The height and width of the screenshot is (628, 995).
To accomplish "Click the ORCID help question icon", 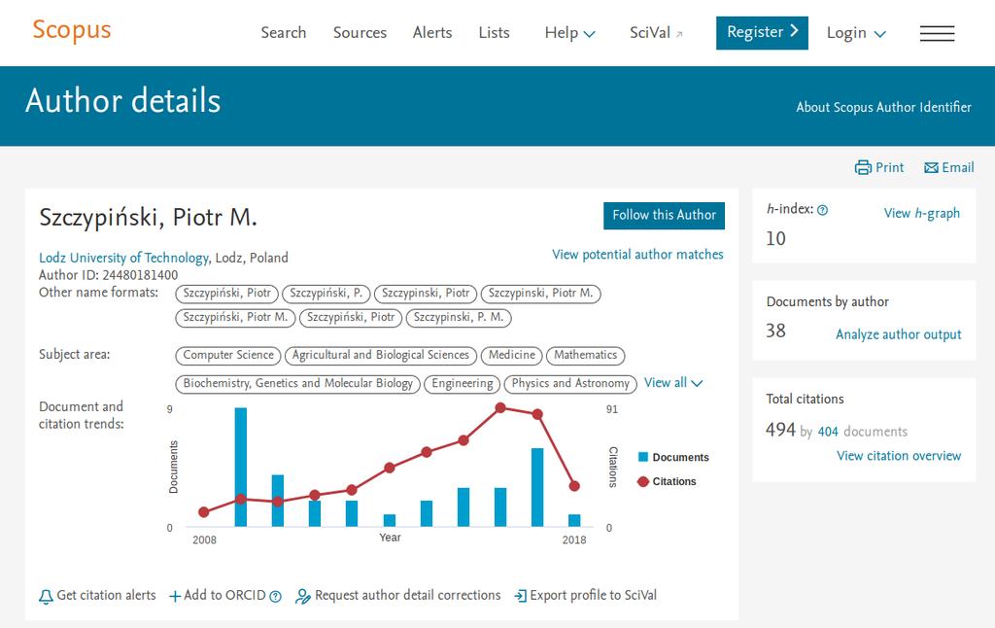I will 275,596.
